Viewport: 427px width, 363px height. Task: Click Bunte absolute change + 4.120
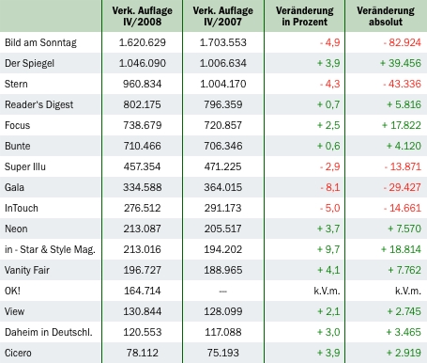(x=404, y=146)
